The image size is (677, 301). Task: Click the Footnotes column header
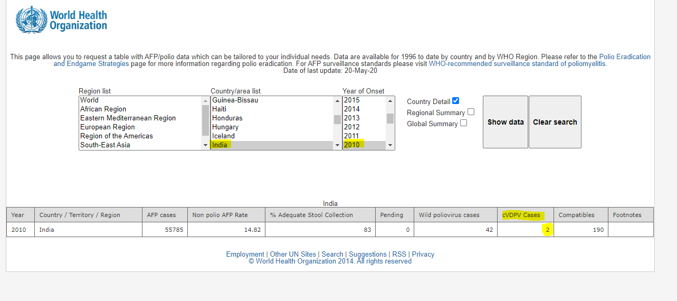click(x=631, y=215)
